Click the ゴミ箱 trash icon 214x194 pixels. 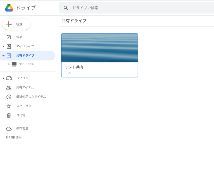point(9,115)
